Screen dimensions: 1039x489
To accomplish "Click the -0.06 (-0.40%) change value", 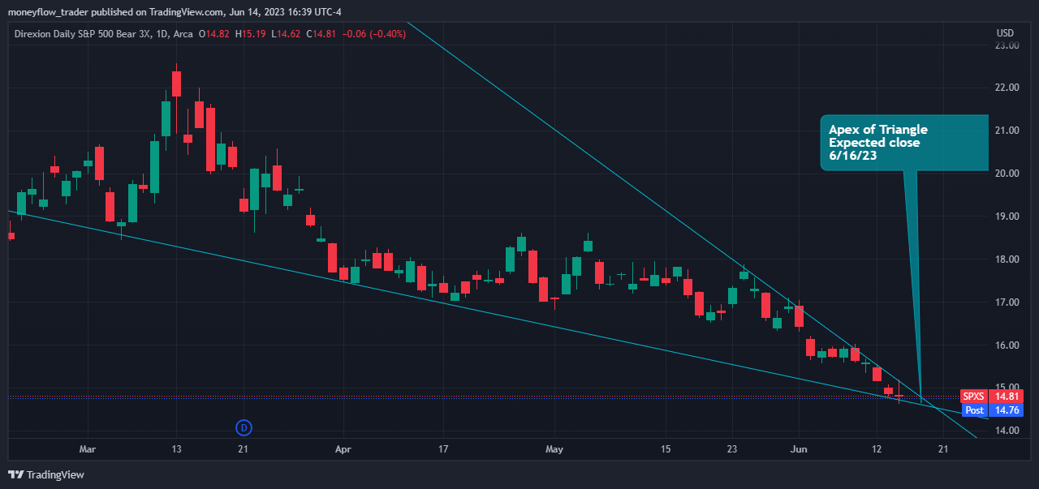I will click(374, 33).
